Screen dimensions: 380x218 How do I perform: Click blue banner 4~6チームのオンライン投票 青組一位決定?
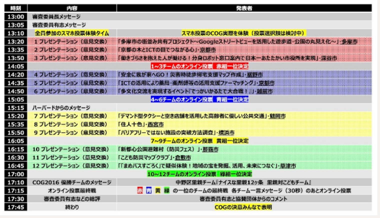(x=199, y=99)
